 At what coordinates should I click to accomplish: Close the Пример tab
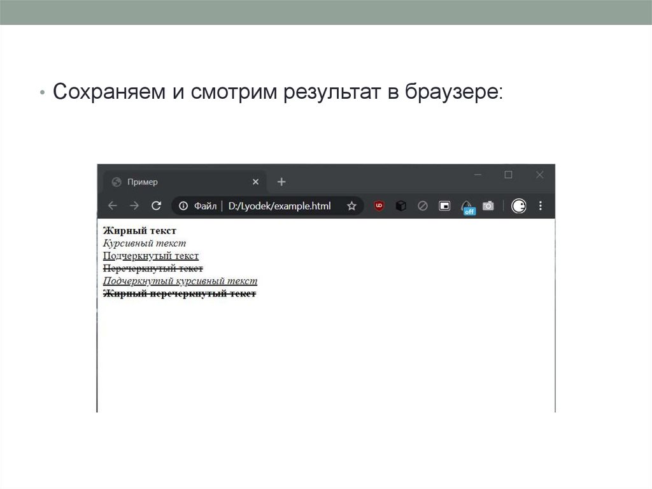[x=255, y=182]
